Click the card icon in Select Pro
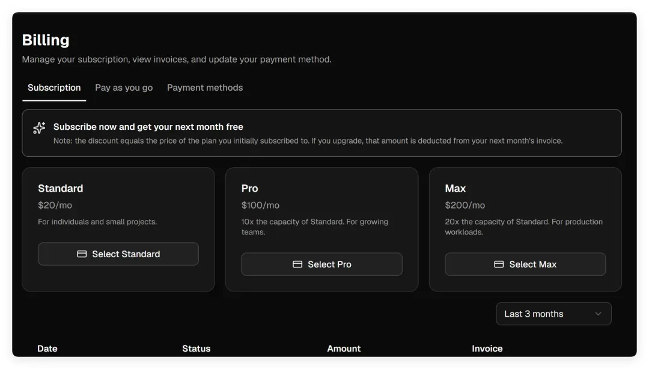 click(297, 264)
